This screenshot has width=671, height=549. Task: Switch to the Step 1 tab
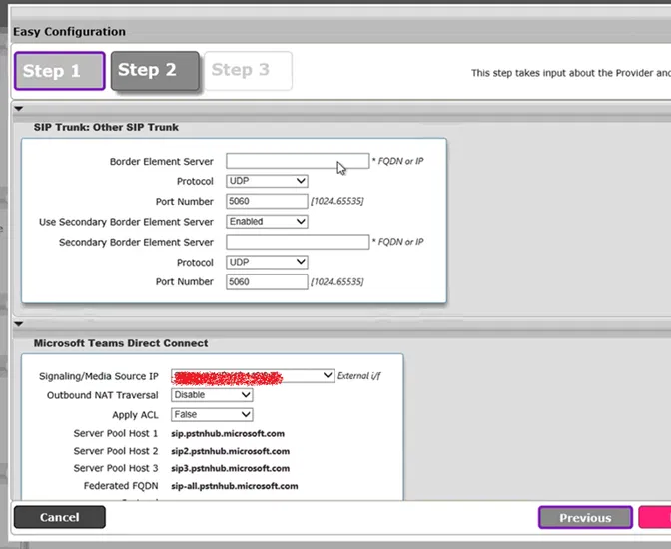click(59, 71)
